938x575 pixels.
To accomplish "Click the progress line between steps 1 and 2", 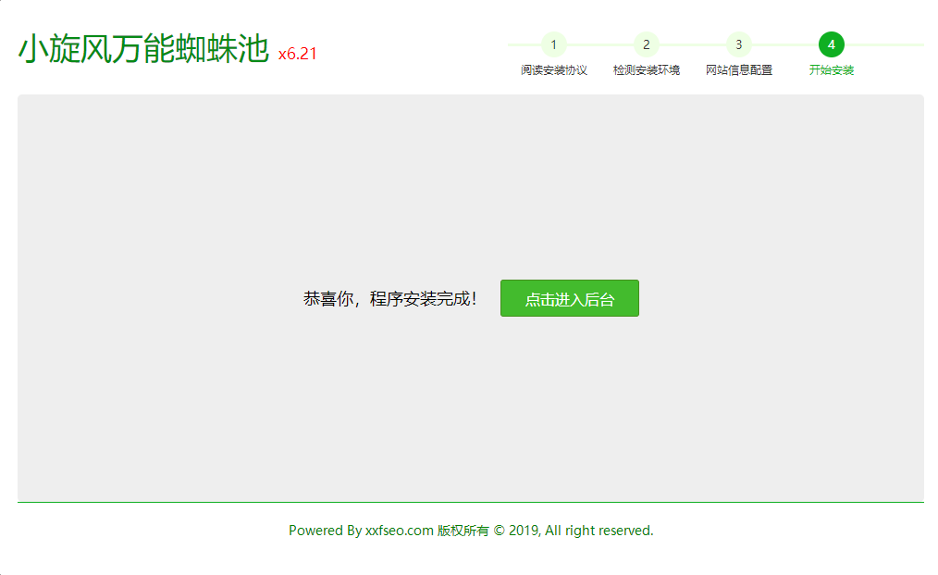I will coord(600,44).
